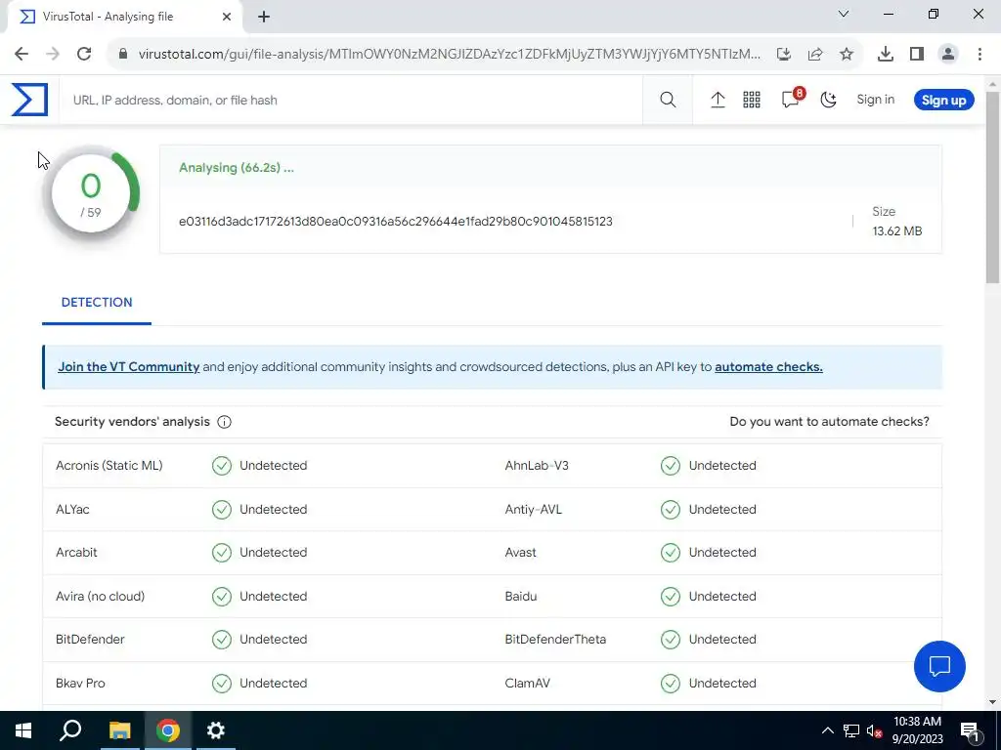Click the file hash text e03116d3...
Image resolution: width=1001 pixels, height=750 pixels.
tap(395, 222)
